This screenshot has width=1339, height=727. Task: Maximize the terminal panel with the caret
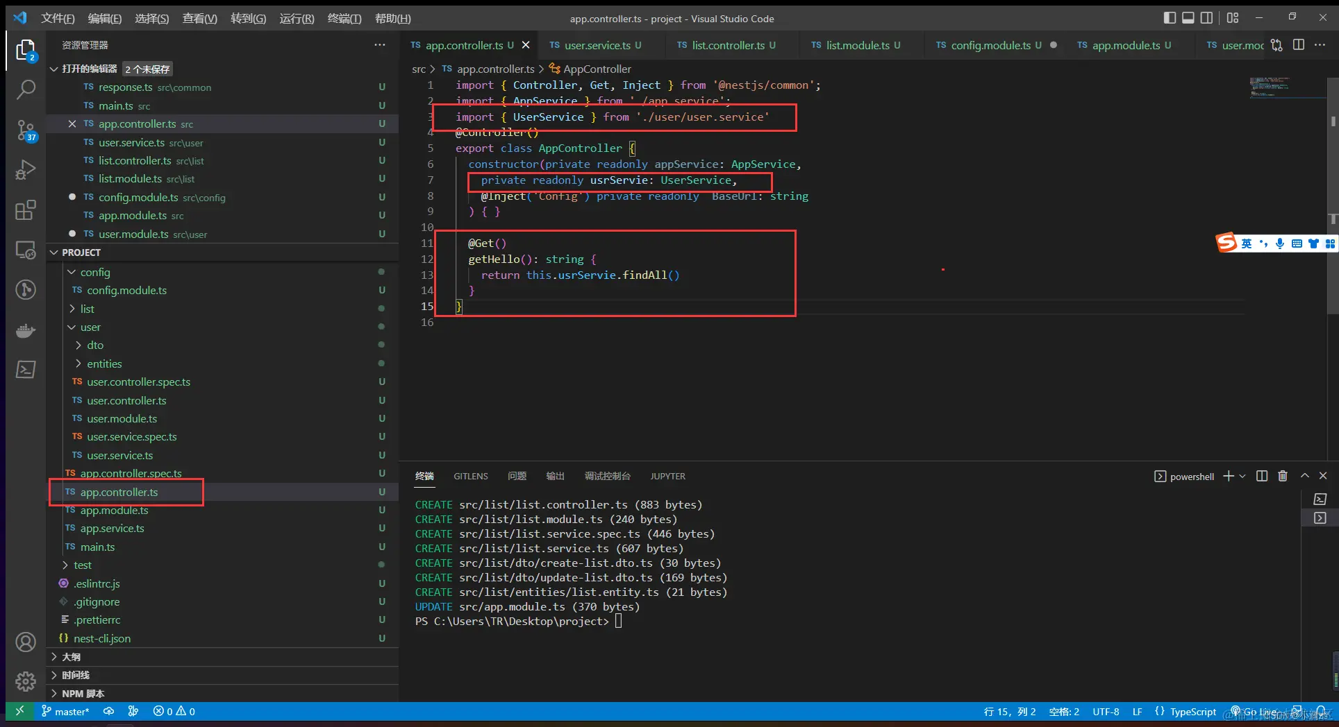[x=1305, y=476]
